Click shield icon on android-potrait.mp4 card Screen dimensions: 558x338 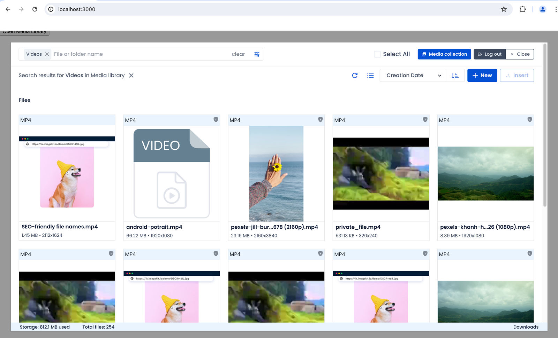click(216, 120)
